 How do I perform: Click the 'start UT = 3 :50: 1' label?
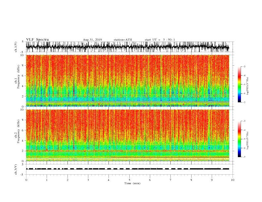click(x=160, y=40)
